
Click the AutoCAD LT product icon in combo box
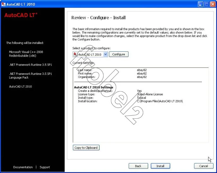(x=75, y=54)
